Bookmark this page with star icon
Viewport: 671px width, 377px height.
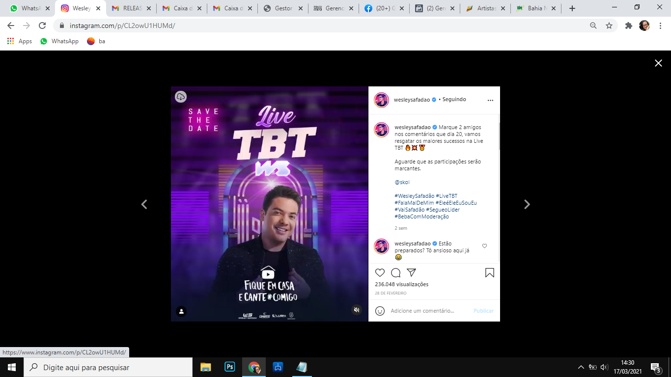[609, 26]
